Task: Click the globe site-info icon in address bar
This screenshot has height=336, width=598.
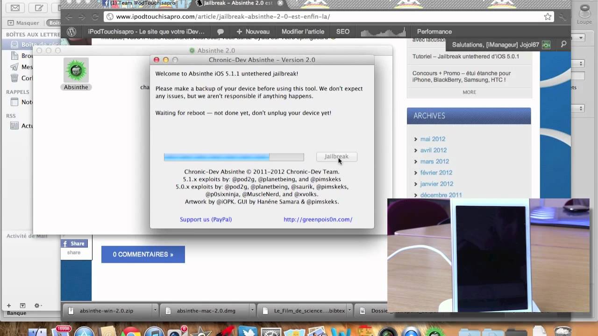Action: [110, 16]
